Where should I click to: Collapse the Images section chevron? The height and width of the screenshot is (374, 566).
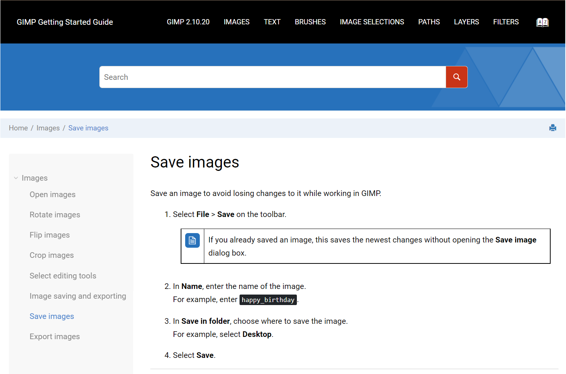tap(16, 178)
